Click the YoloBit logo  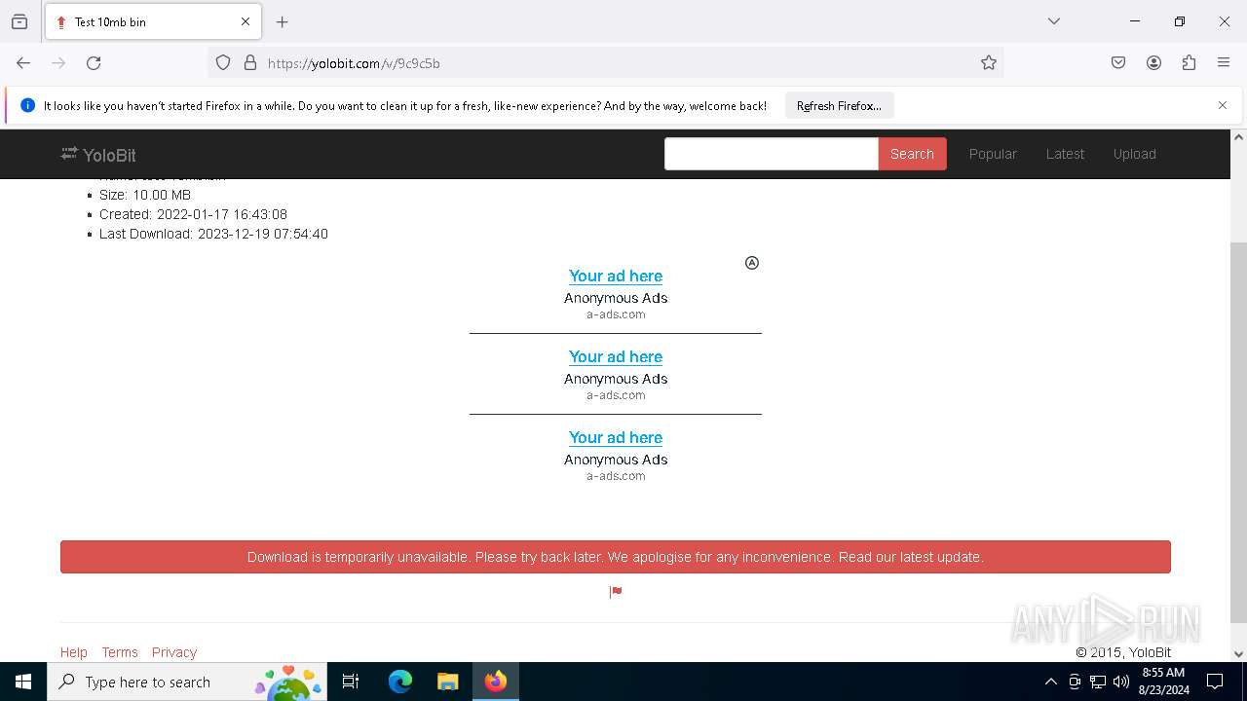[98, 155]
